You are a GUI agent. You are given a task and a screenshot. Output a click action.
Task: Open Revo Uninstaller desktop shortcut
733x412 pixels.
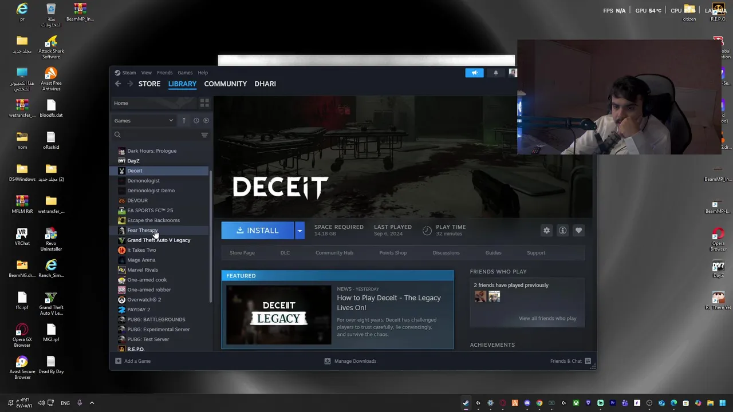(51, 239)
